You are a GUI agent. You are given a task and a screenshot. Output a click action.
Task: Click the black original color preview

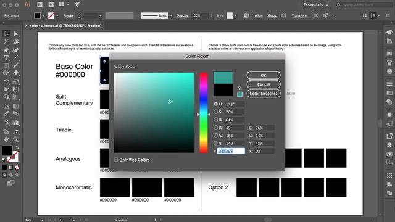(x=223, y=90)
